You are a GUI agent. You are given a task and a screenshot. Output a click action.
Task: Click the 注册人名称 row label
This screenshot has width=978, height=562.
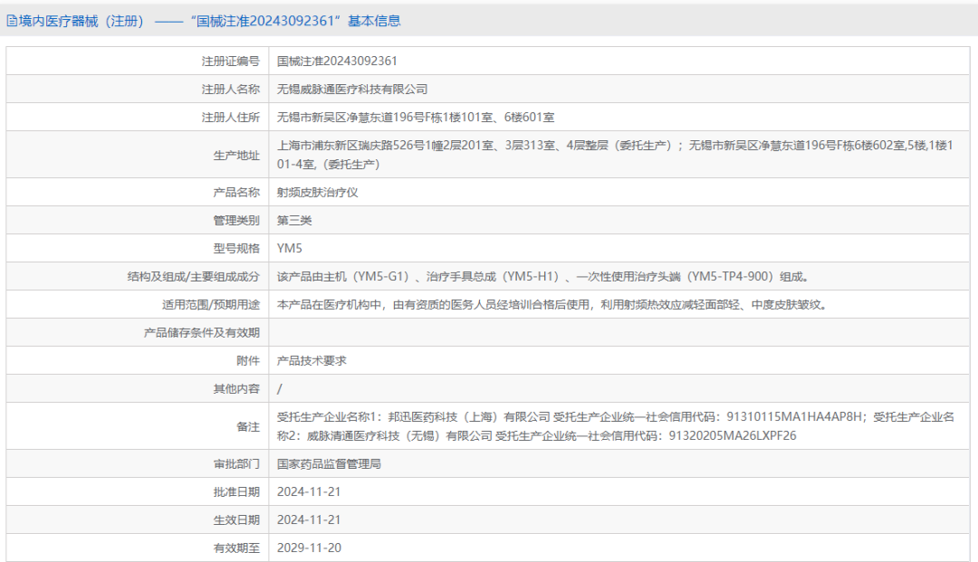point(230,90)
